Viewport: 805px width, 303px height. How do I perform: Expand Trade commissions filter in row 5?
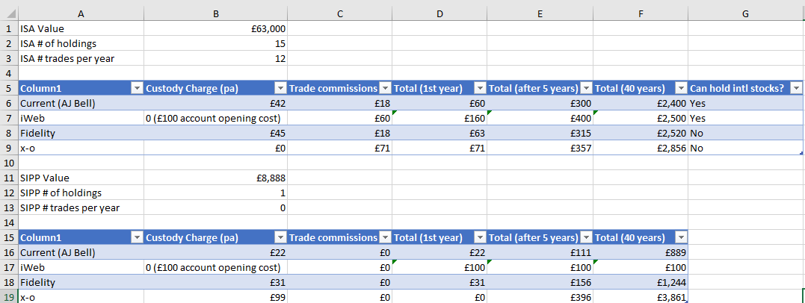pyautogui.click(x=385, y=88)
